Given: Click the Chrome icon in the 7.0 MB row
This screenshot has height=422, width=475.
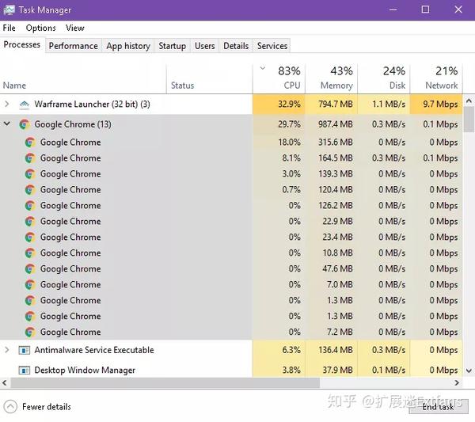Looking at the screenshot, I should [x=30, y=284].
